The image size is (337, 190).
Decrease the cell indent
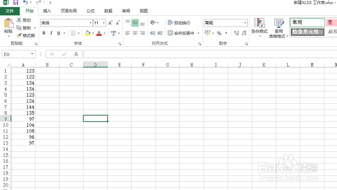tap(152, 33)
